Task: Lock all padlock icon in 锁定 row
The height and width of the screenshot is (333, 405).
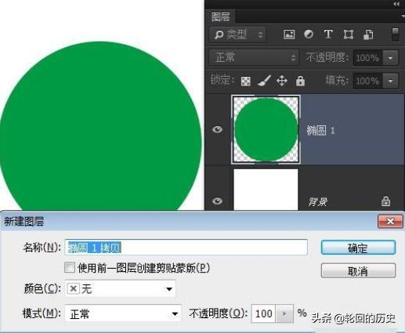Action: tap(300, 81)
